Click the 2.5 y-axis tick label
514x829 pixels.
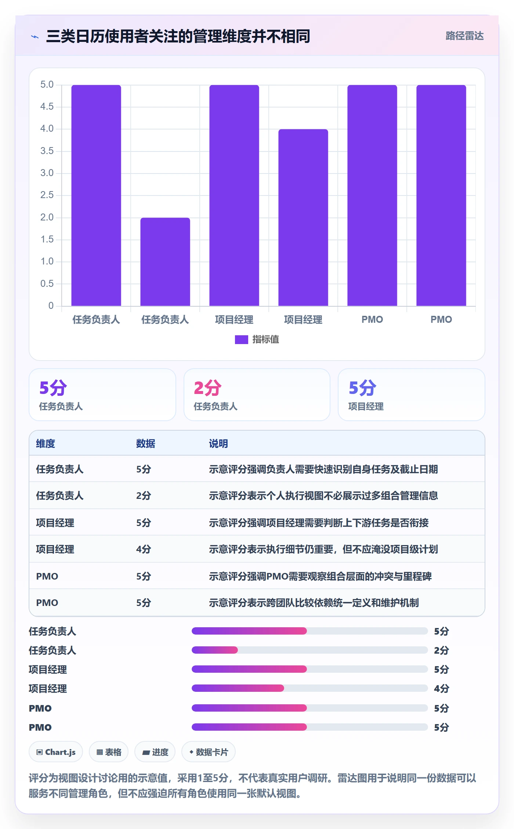point(47,195)
